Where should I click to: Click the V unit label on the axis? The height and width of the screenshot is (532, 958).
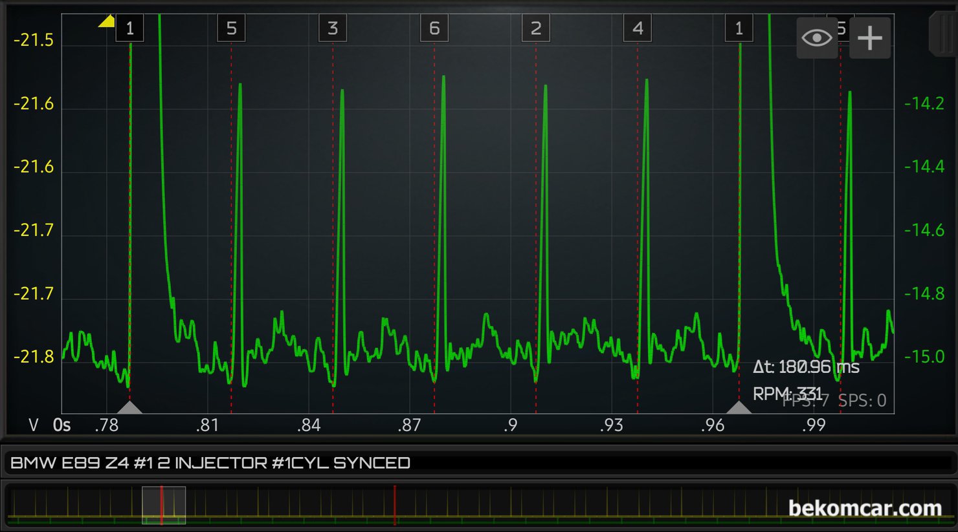coord(34,425)
